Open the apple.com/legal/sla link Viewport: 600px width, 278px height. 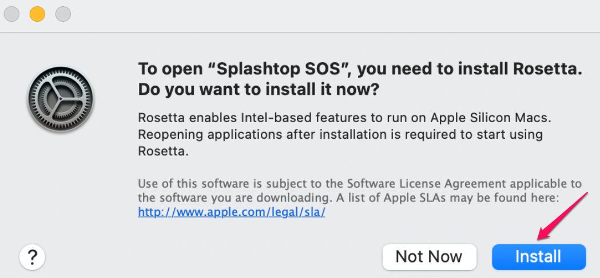pyautogui.click(x=232, y=212)
